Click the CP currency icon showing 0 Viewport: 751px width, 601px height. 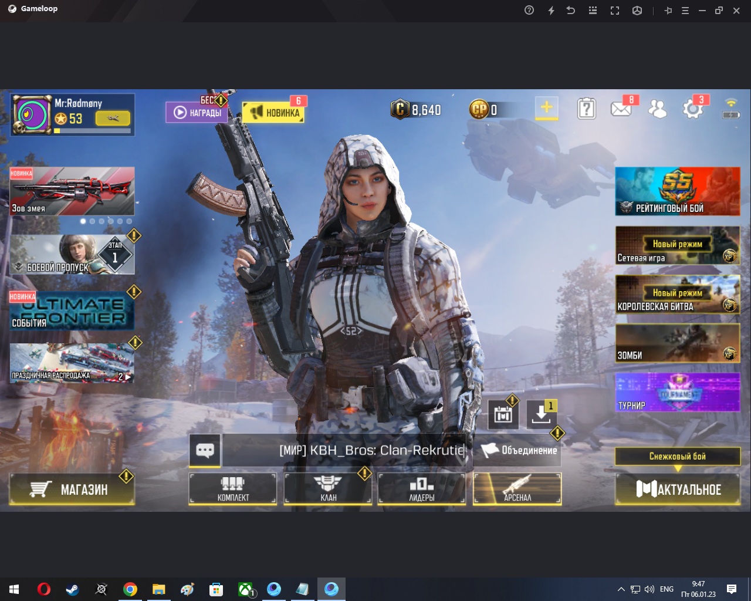pos(479,109)
